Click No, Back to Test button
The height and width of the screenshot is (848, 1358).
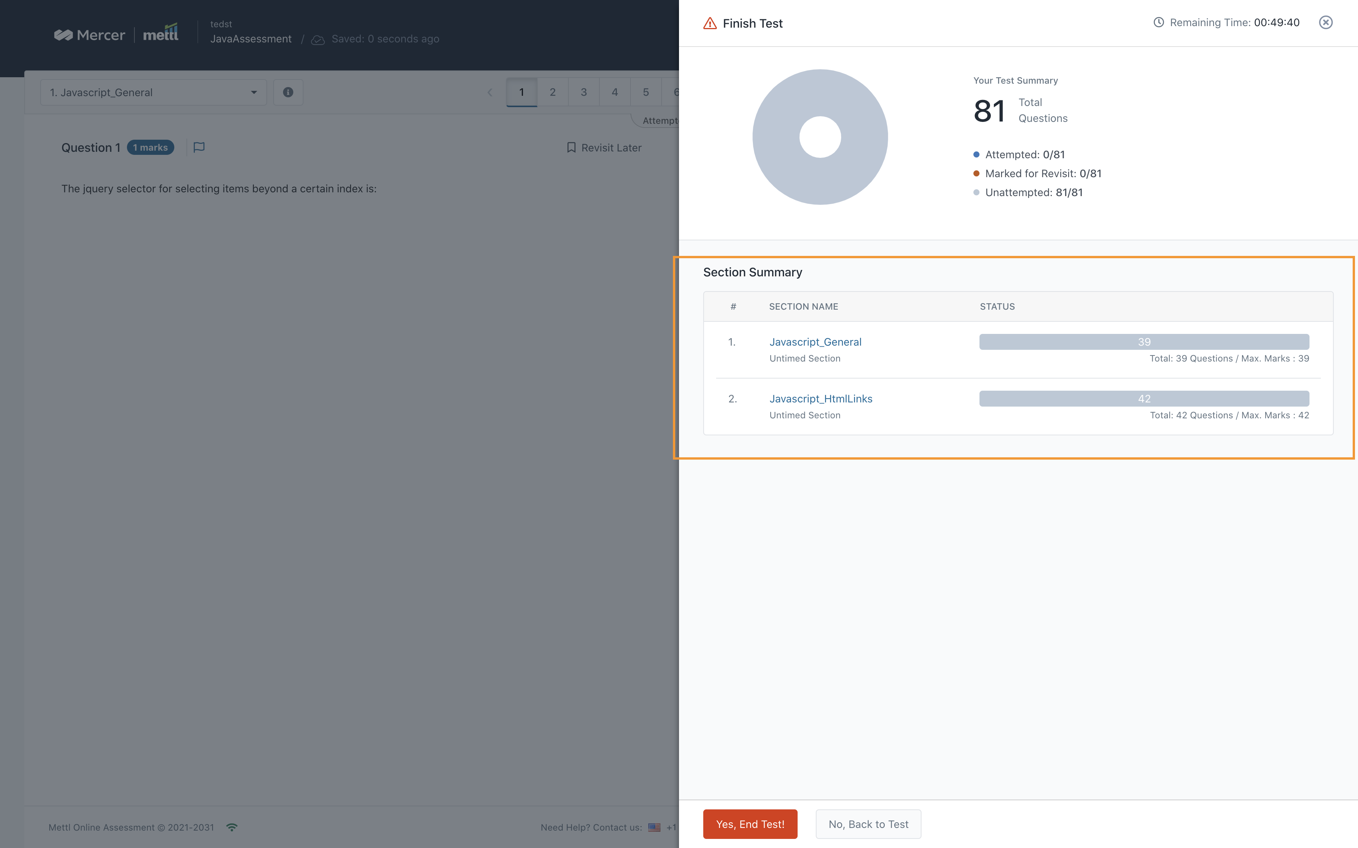(x=868, y=824)
